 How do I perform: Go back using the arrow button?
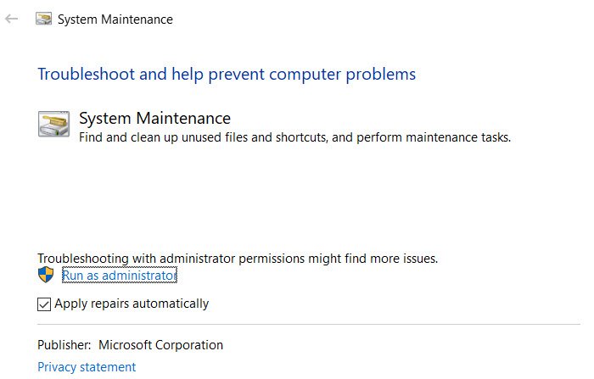pyautogui.click(x=12, y=19)
